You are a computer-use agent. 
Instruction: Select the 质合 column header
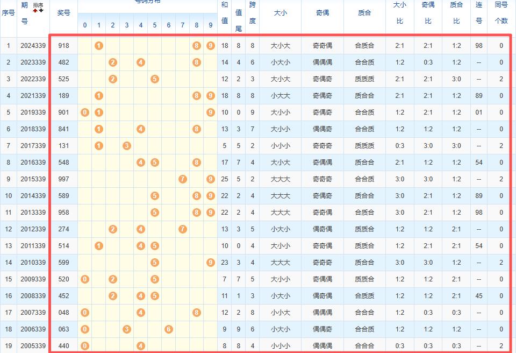click(364, 13)
